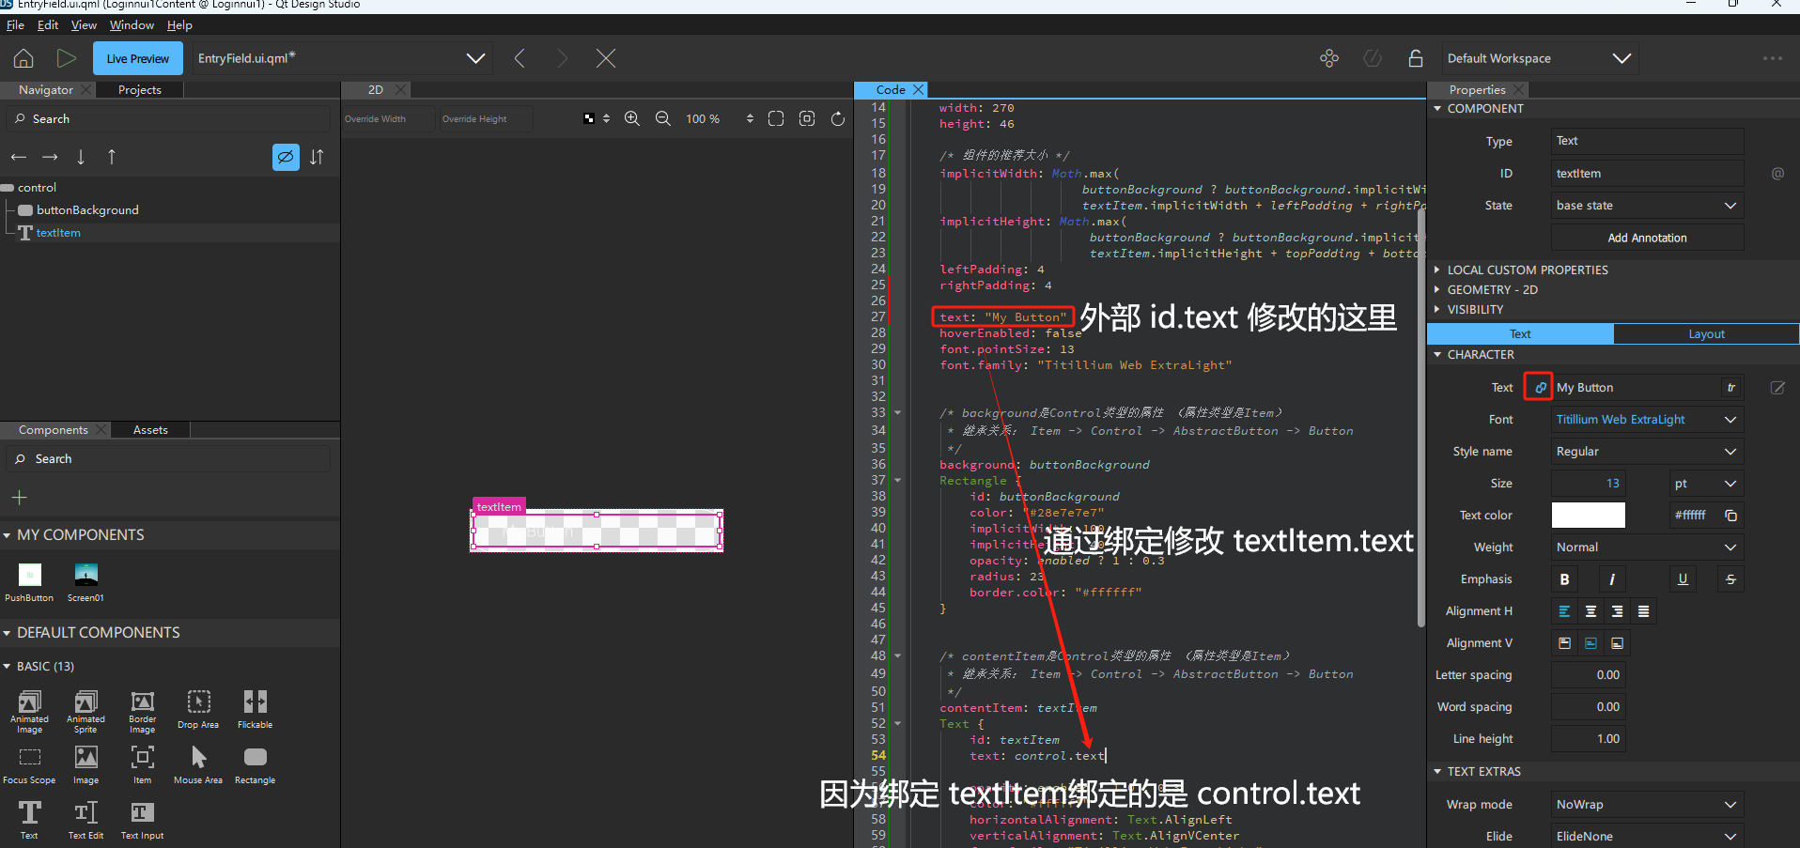Image resolution: width=1800 pixels, height=848 pixels.
Task: Zoom in on the 2D view
Action: [632, 118]
